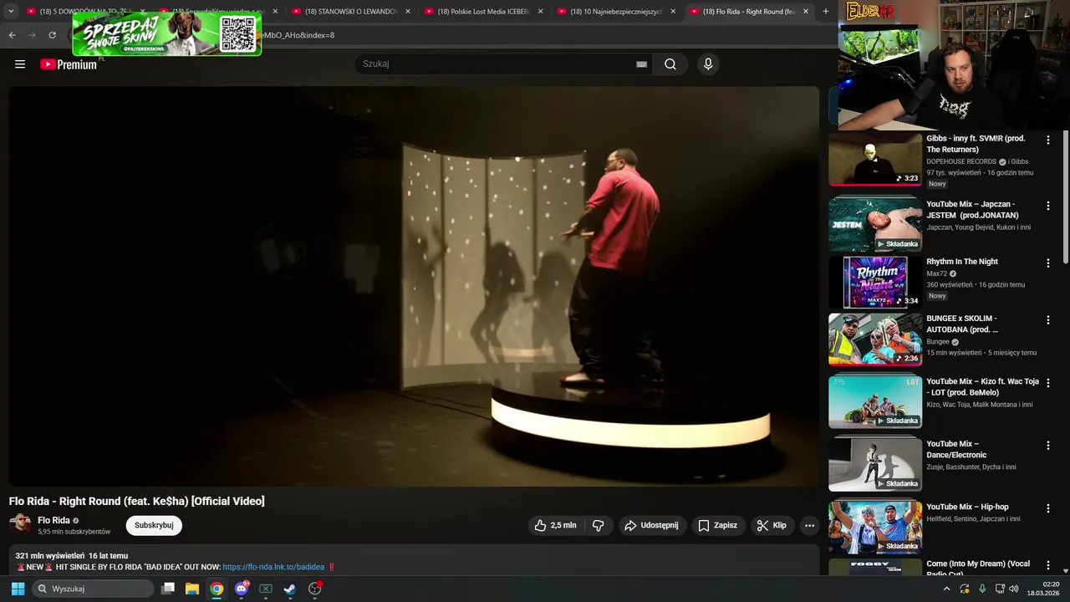Reload the page with refresh icon
1070x602 pixels.
pyautogui.click(x=52, y=35)
